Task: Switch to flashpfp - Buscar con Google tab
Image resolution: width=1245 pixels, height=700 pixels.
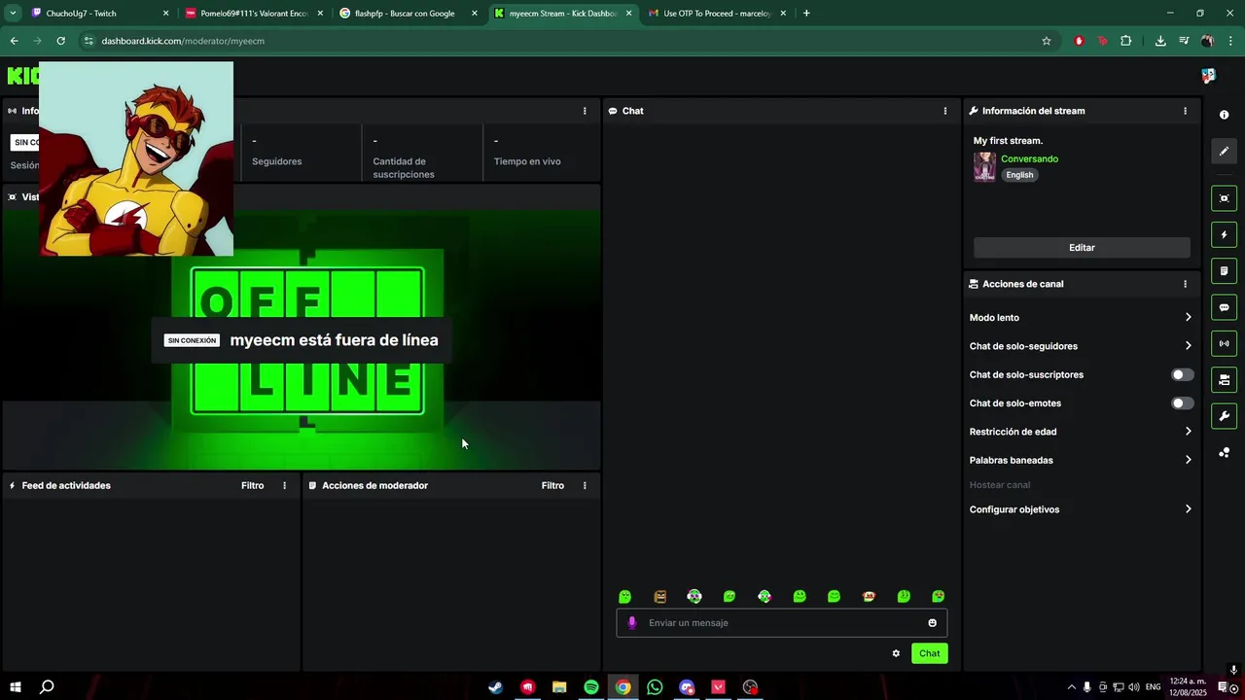Action: [407, 14]
